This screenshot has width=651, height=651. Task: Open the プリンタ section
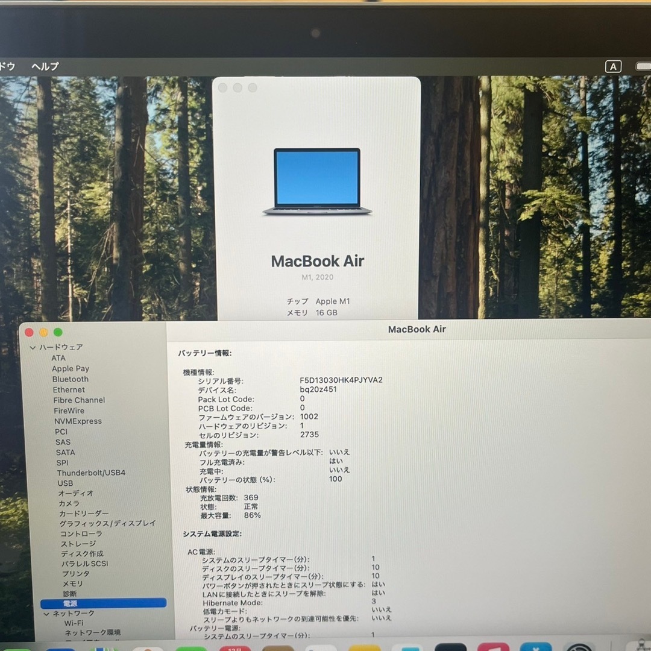[75, 574]
